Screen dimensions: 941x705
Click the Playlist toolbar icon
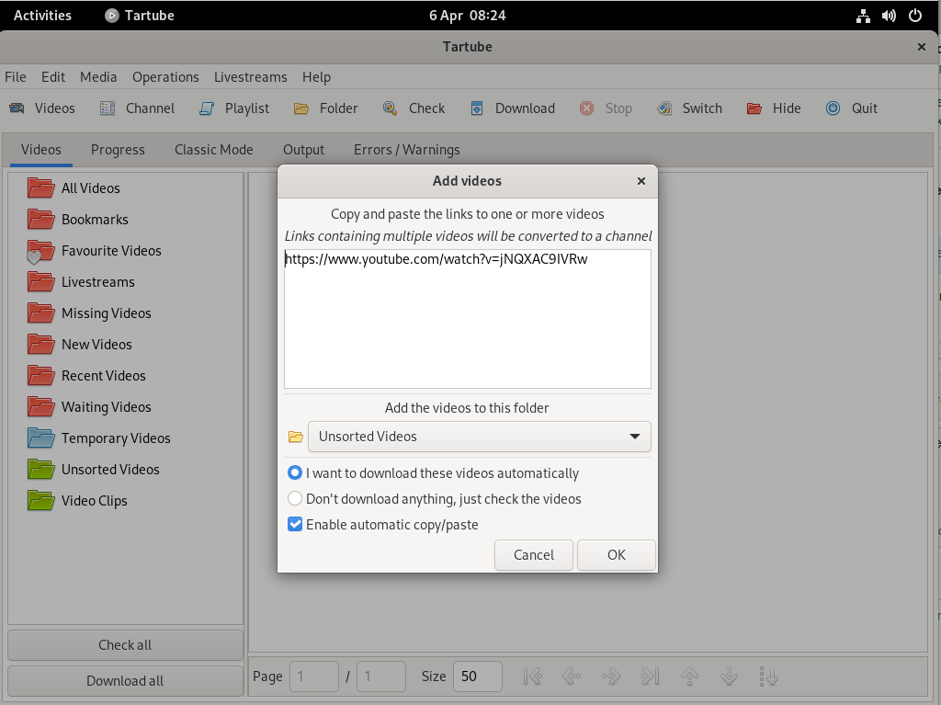coord(207,108)
